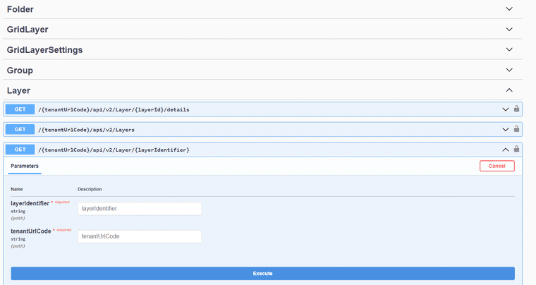Expand the Group section chevron
Image resolution: width=536 pixels, height=285 pixels.
point(509,70)
